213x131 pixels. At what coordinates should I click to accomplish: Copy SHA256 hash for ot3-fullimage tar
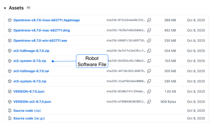(x=149, y=71)
